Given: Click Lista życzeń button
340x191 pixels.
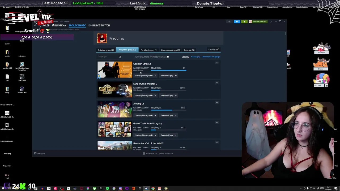Looking at the screenshot, I should (214, 49).
